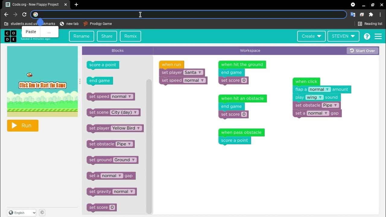This screenshot has width=386, height=217.
Task: Open toolbox set obstacle Pipe dropdown
Action: (x=125, y=144)
